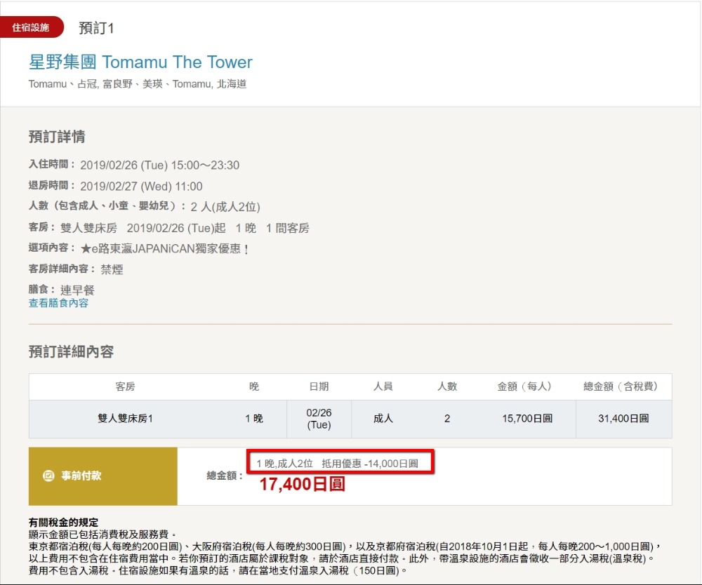
Task: Select the 預訂詳細內容 section heading
Action: pos(71,351)
